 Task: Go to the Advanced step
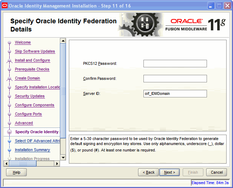pos(24,123)
